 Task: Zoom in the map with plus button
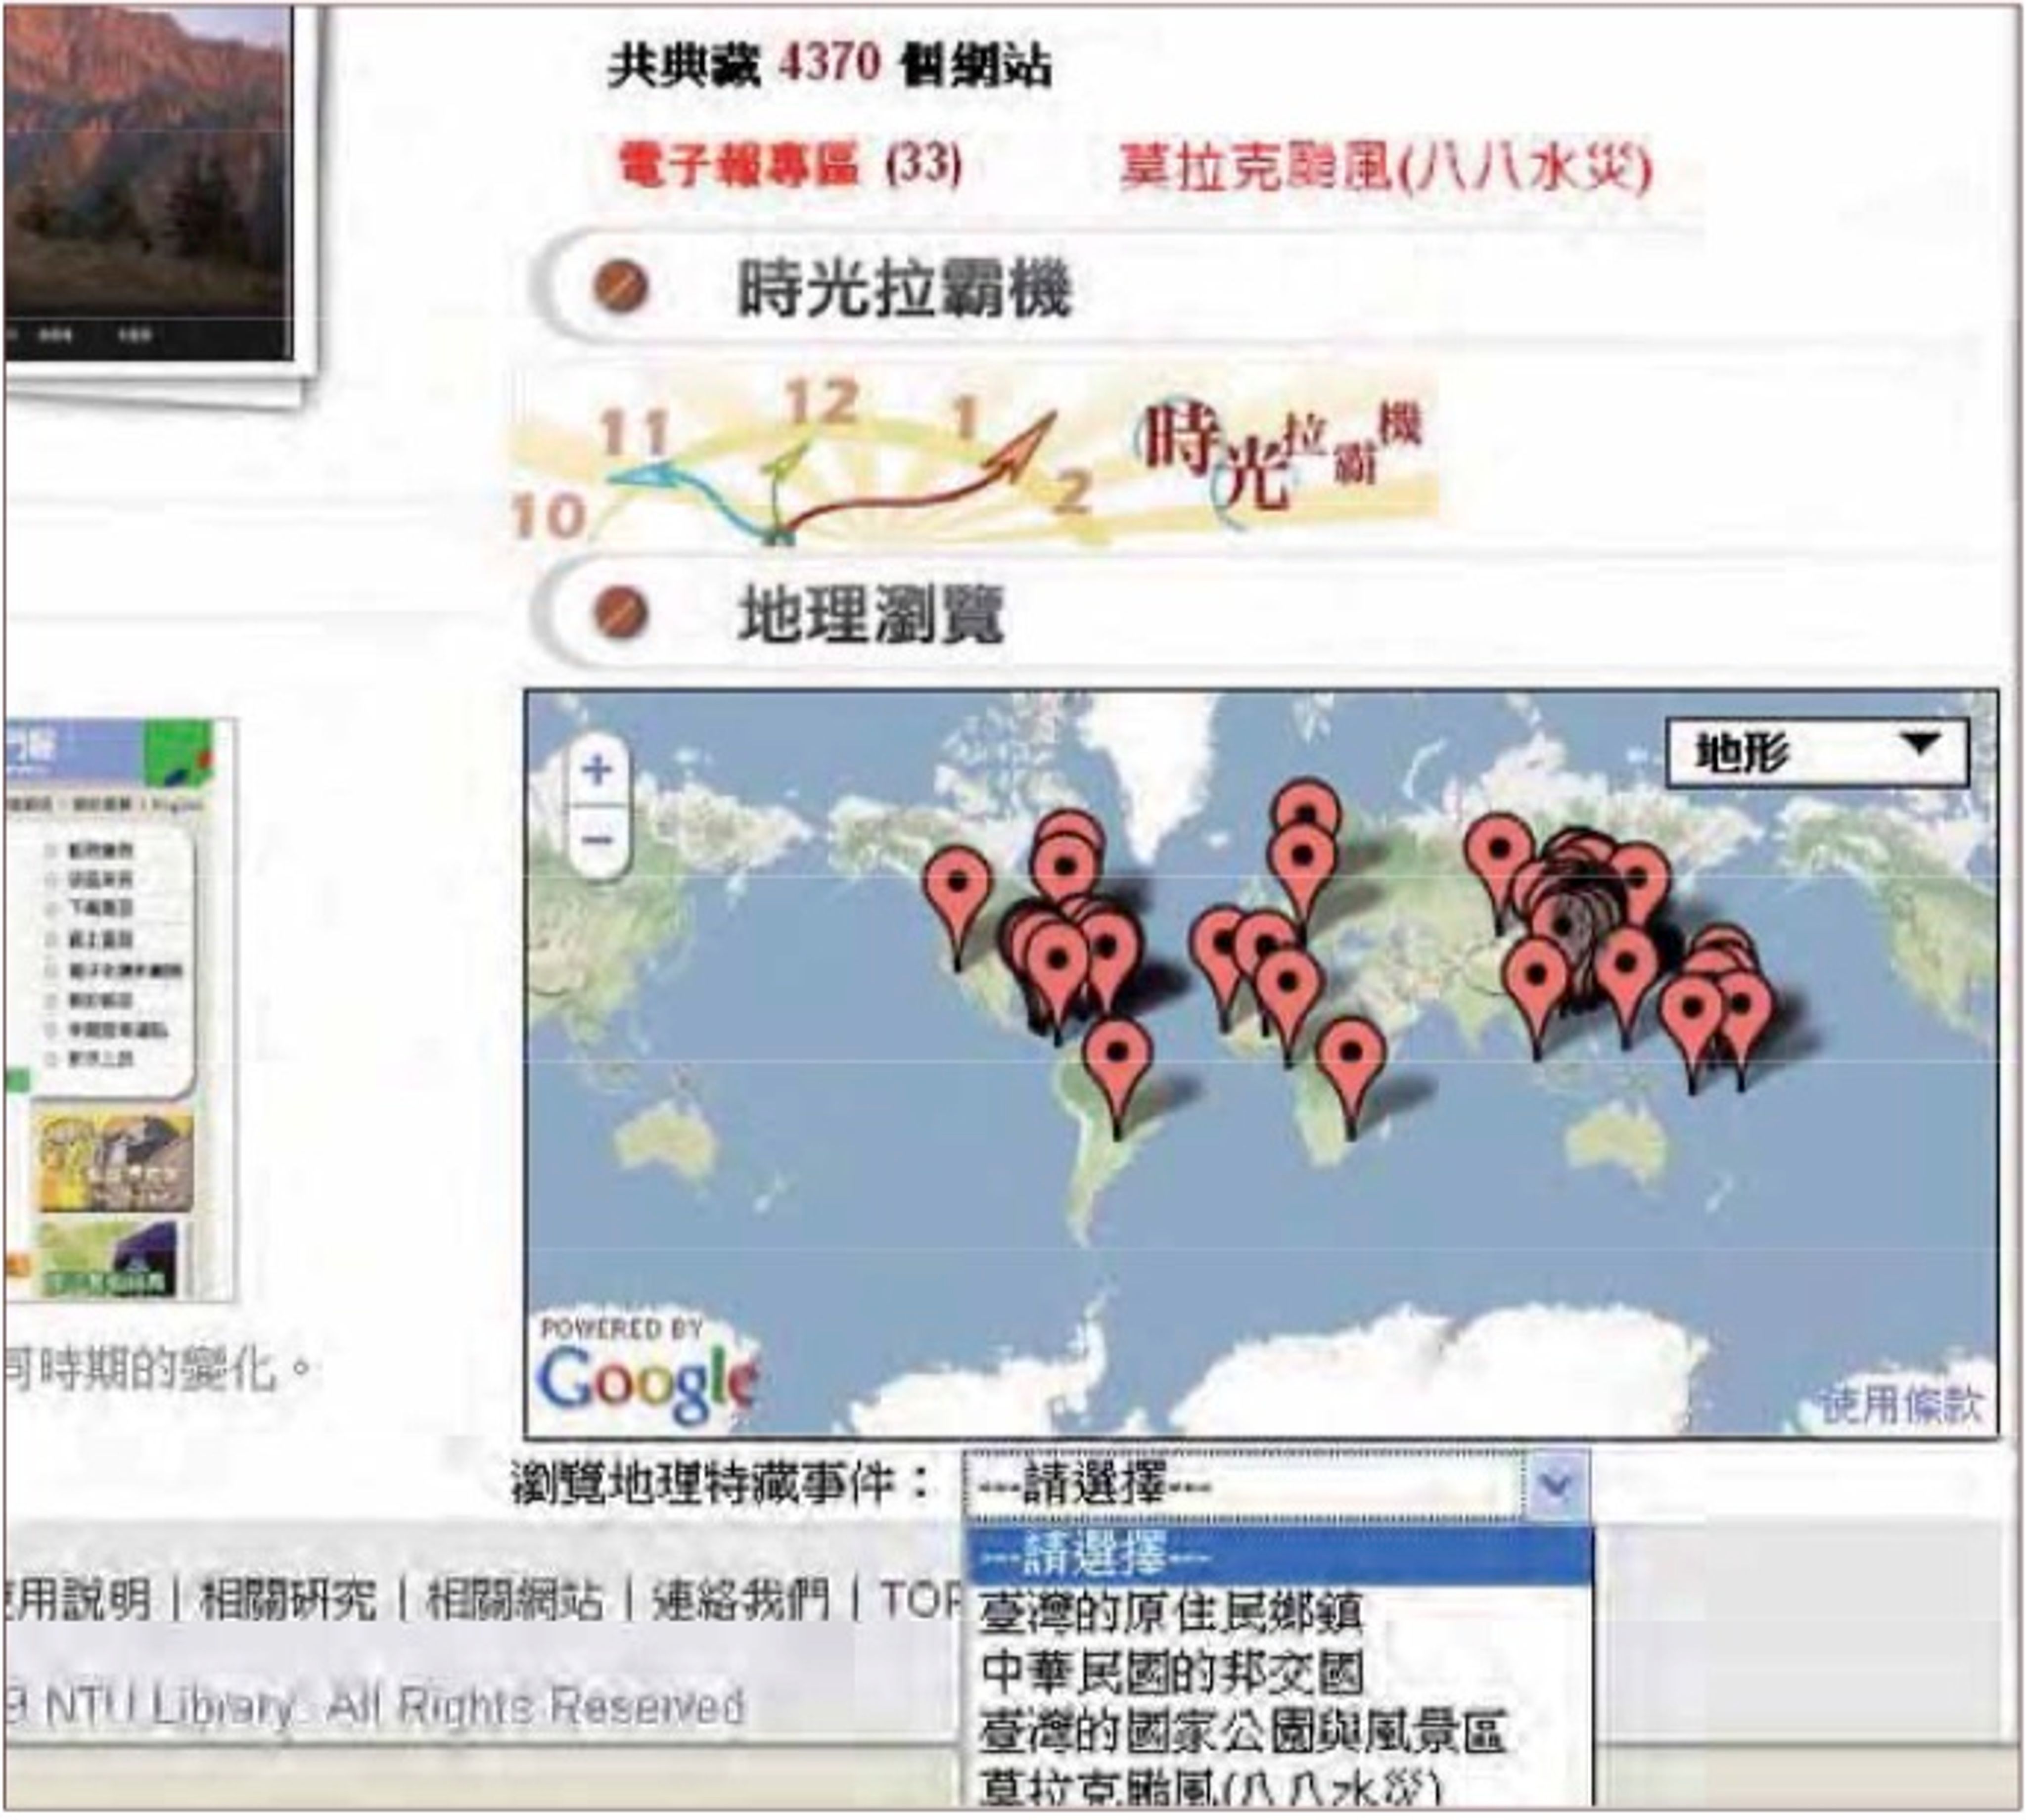click(597, 770)
